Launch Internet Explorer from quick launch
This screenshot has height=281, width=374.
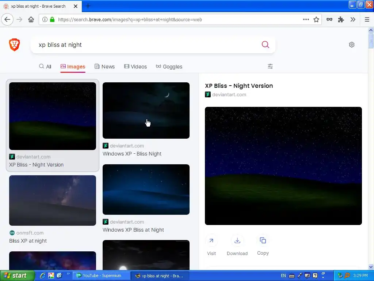(43, 276)
